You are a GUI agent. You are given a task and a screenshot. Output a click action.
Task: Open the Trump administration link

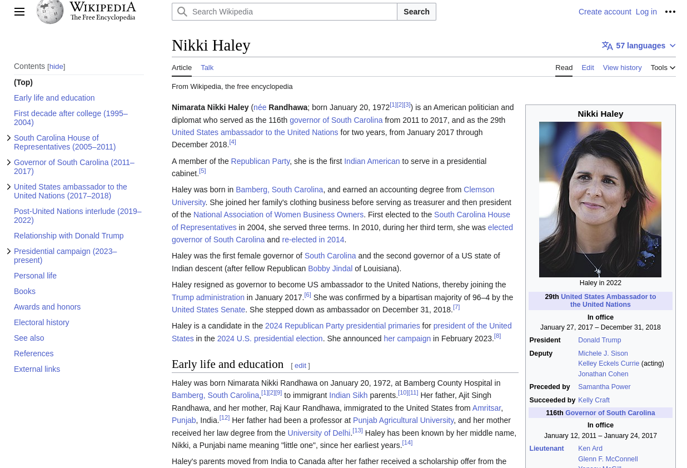[x=208, y=297]
